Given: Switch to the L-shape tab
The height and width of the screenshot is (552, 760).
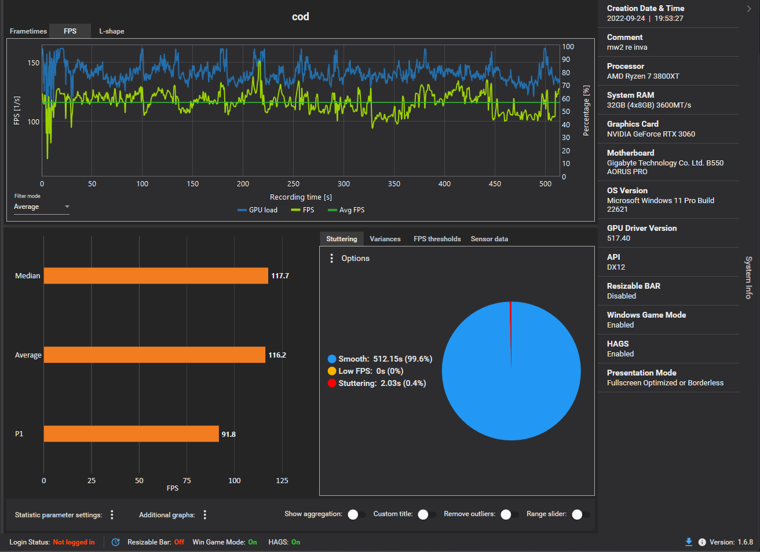Looking at the screenshot, I should pos(112,31).
